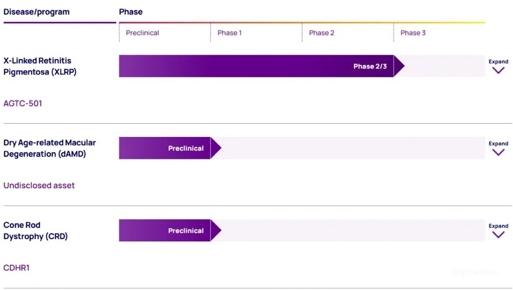Expand the XLRP program row chevron
The height and width of the screenshot is (290, 513).
point(498,70)
